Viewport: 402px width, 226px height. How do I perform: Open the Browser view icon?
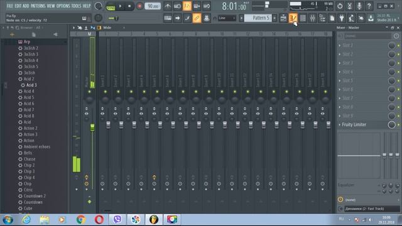tap(322, 18)
